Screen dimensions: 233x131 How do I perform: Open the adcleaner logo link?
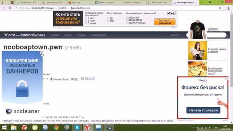23,111
